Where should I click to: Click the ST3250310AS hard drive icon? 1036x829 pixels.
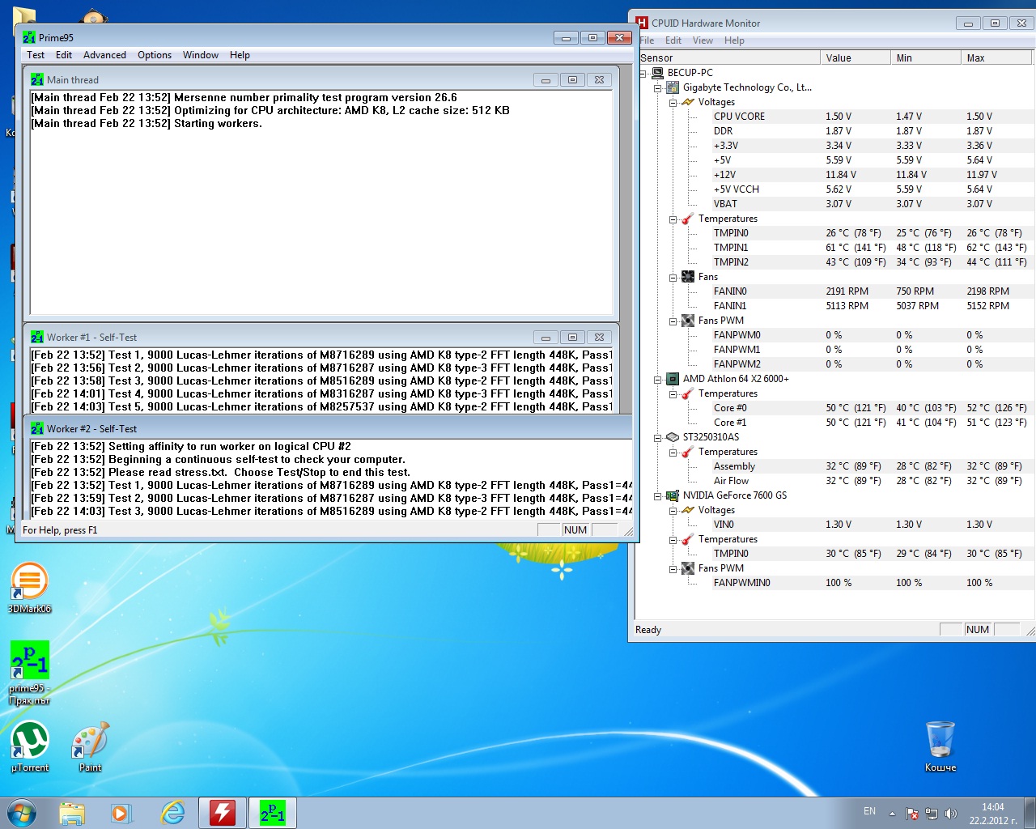(672, 437)
